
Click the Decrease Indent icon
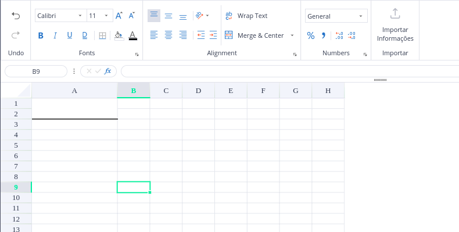click(201, 35)
